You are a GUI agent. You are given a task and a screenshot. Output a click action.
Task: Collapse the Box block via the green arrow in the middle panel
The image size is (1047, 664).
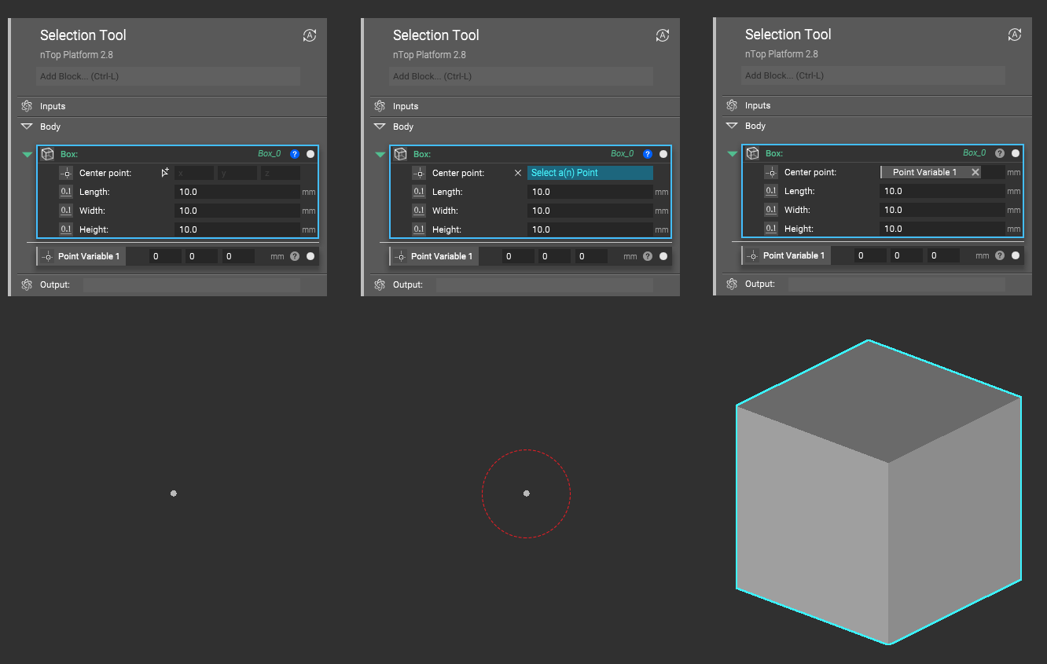(380, 155)
